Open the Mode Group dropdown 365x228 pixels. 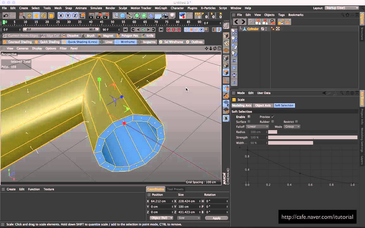point(292,127)
